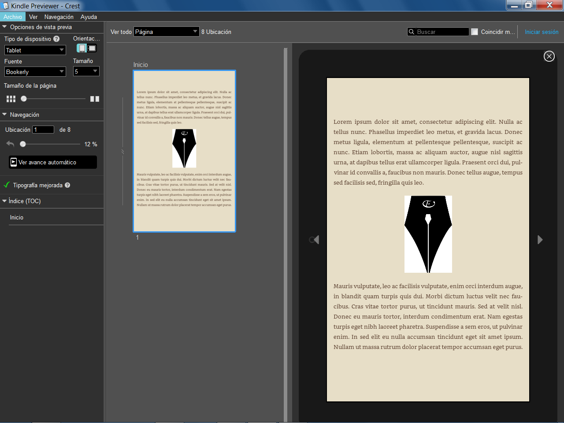The image size is (564, 423).
Task: Open the Página view dropdown
Action: pyautogui.click(x=166, y=32)
